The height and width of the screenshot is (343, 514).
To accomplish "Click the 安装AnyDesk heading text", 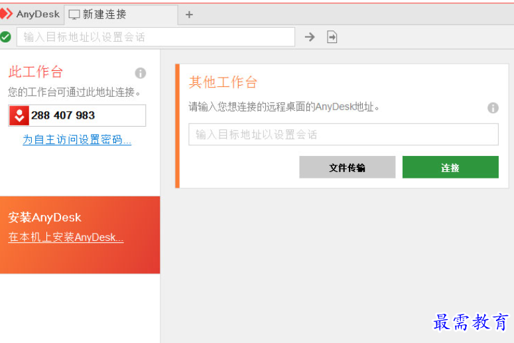I will [44, 218].
